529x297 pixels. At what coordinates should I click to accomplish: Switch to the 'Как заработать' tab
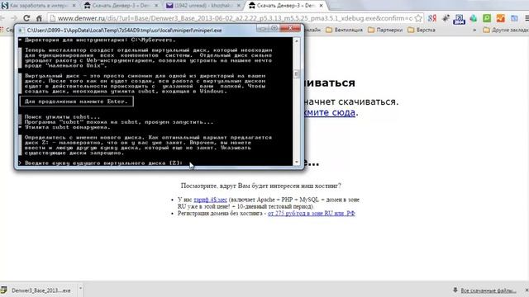click(x=39, y=6)
